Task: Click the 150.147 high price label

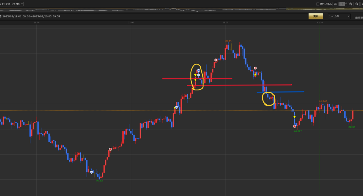Action: click(x=229, y=41)
